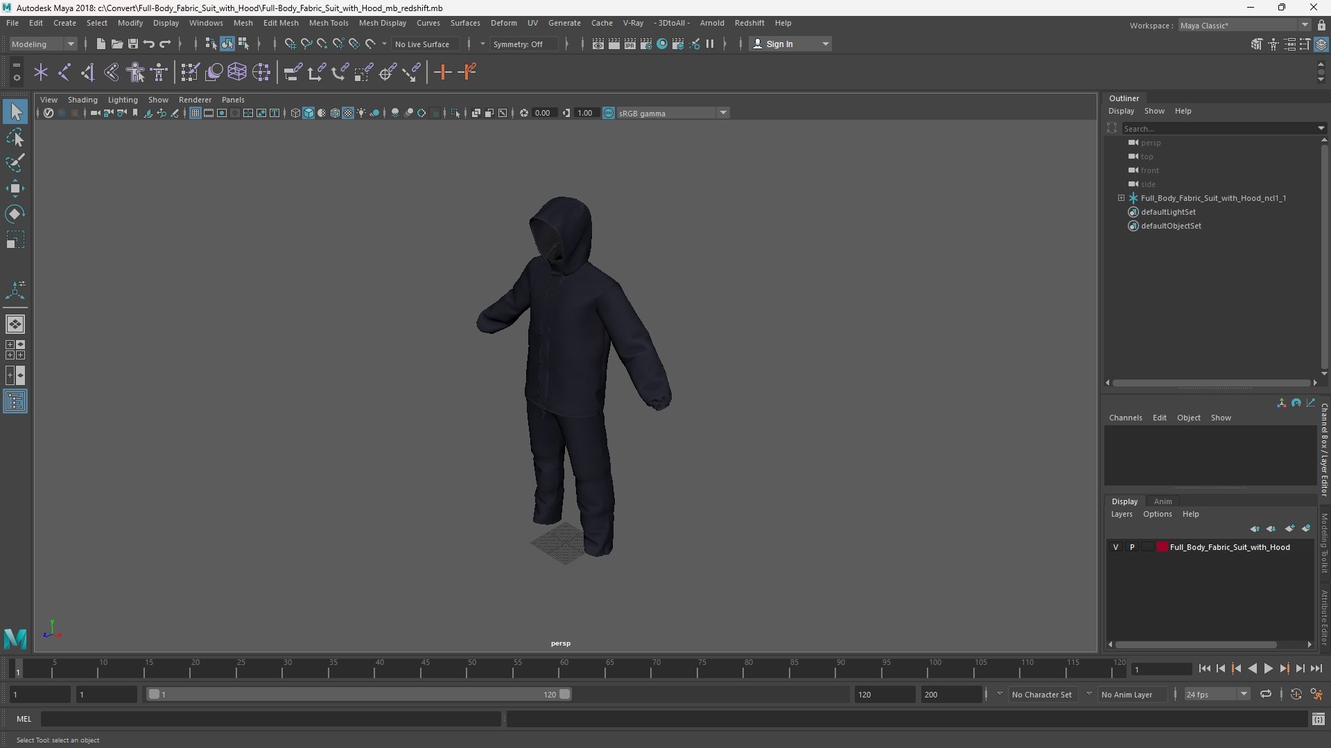The height and width of the screenshot is (748, 1331).
Task: Open the viewport Shading menu
Action: coord(82,100)
